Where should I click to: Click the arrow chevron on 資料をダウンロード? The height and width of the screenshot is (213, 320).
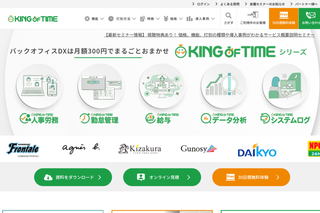pyautogui.click(x=100, y=177)
